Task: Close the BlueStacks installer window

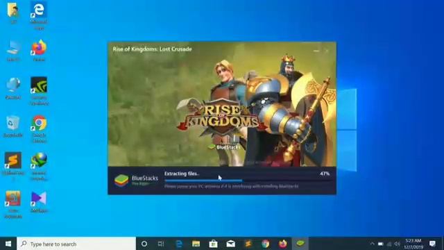Action: click(327, 51)
